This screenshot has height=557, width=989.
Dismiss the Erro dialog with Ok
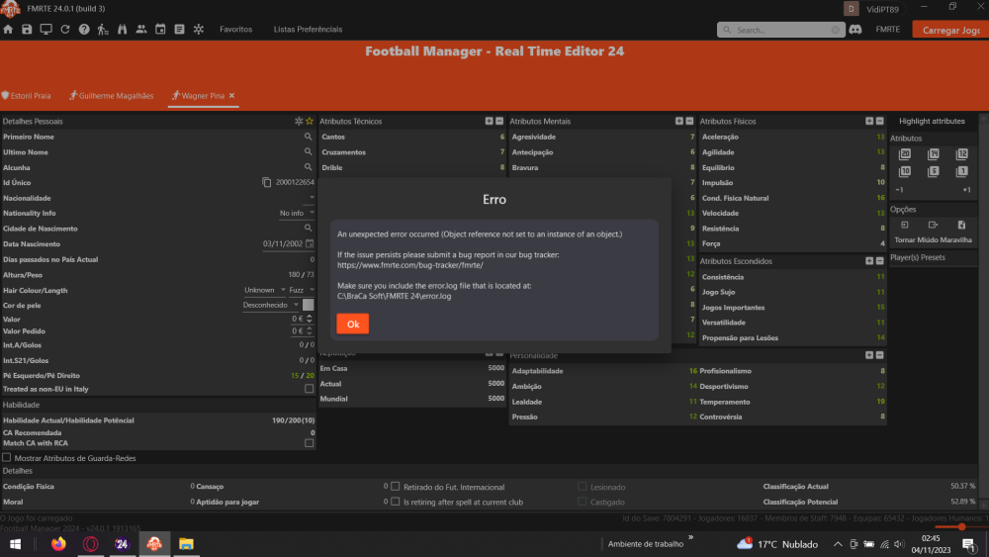353,324
